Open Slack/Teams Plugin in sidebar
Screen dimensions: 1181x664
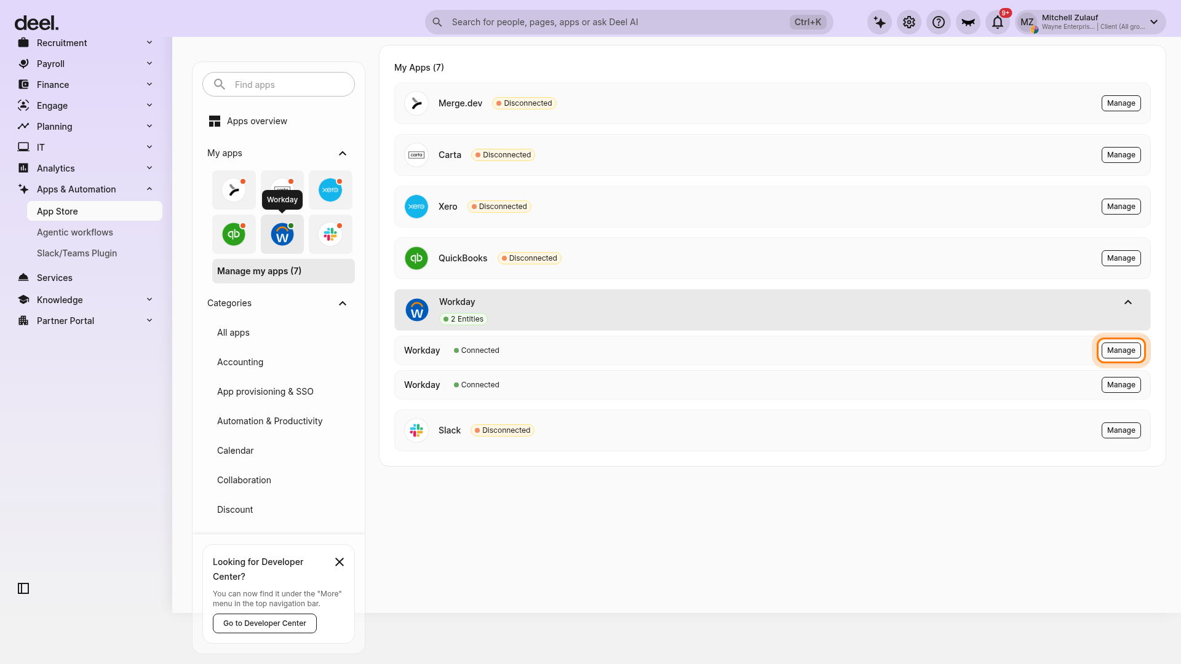point(77,253)
